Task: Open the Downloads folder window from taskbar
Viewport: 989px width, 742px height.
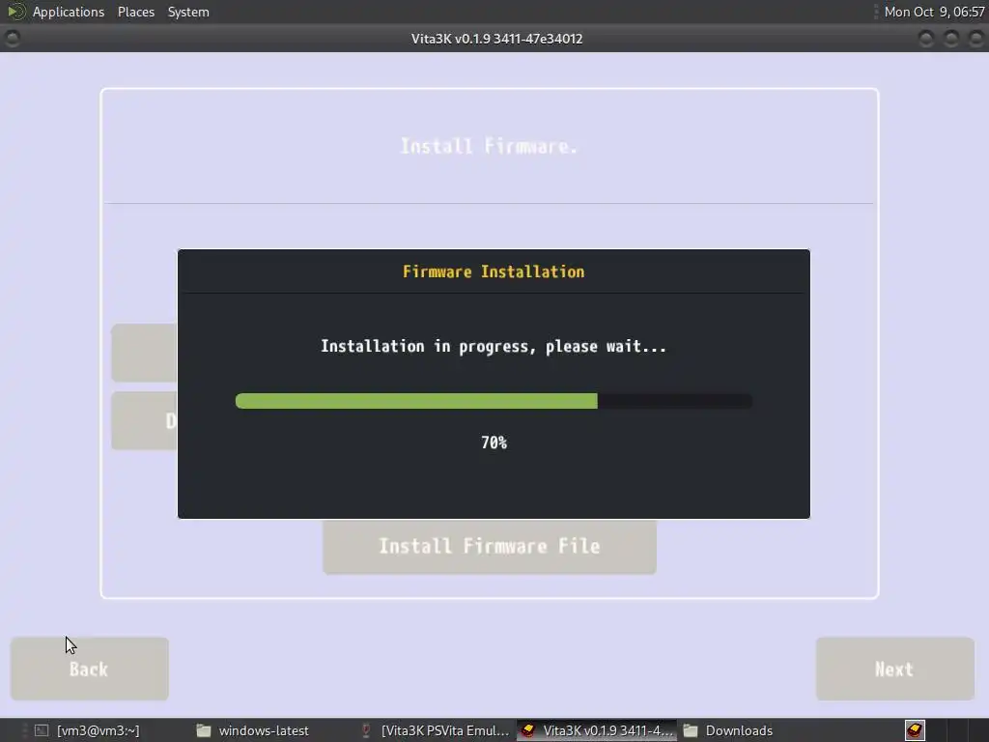Action: tap(739, 730)
